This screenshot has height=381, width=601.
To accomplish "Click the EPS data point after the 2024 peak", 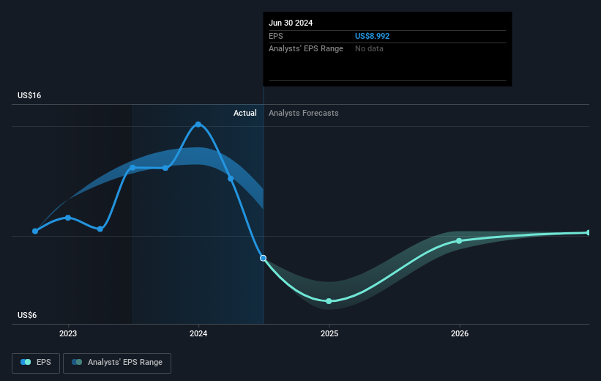I will [231, 179].
